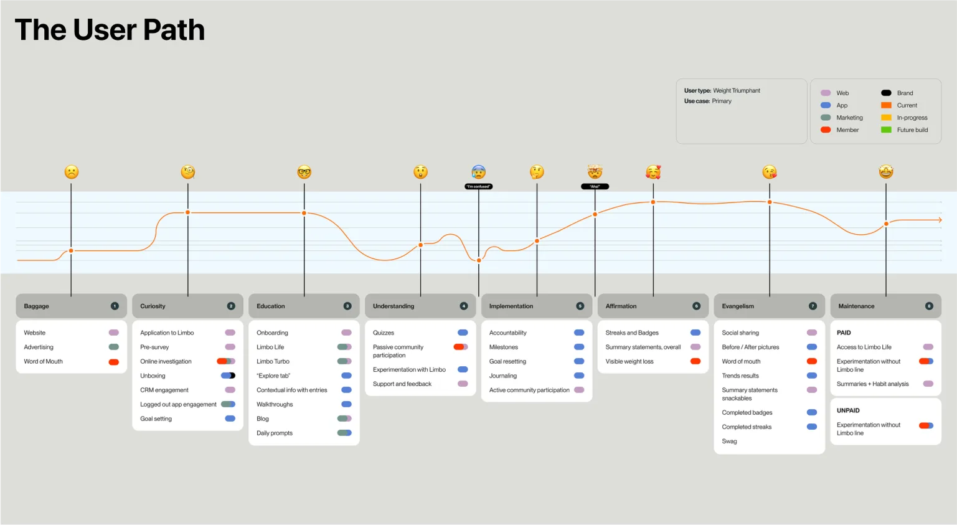Click the astonished face emoji above Understanding
The image size is (957, 525).
pyautogui.click(x=421, y=172)
